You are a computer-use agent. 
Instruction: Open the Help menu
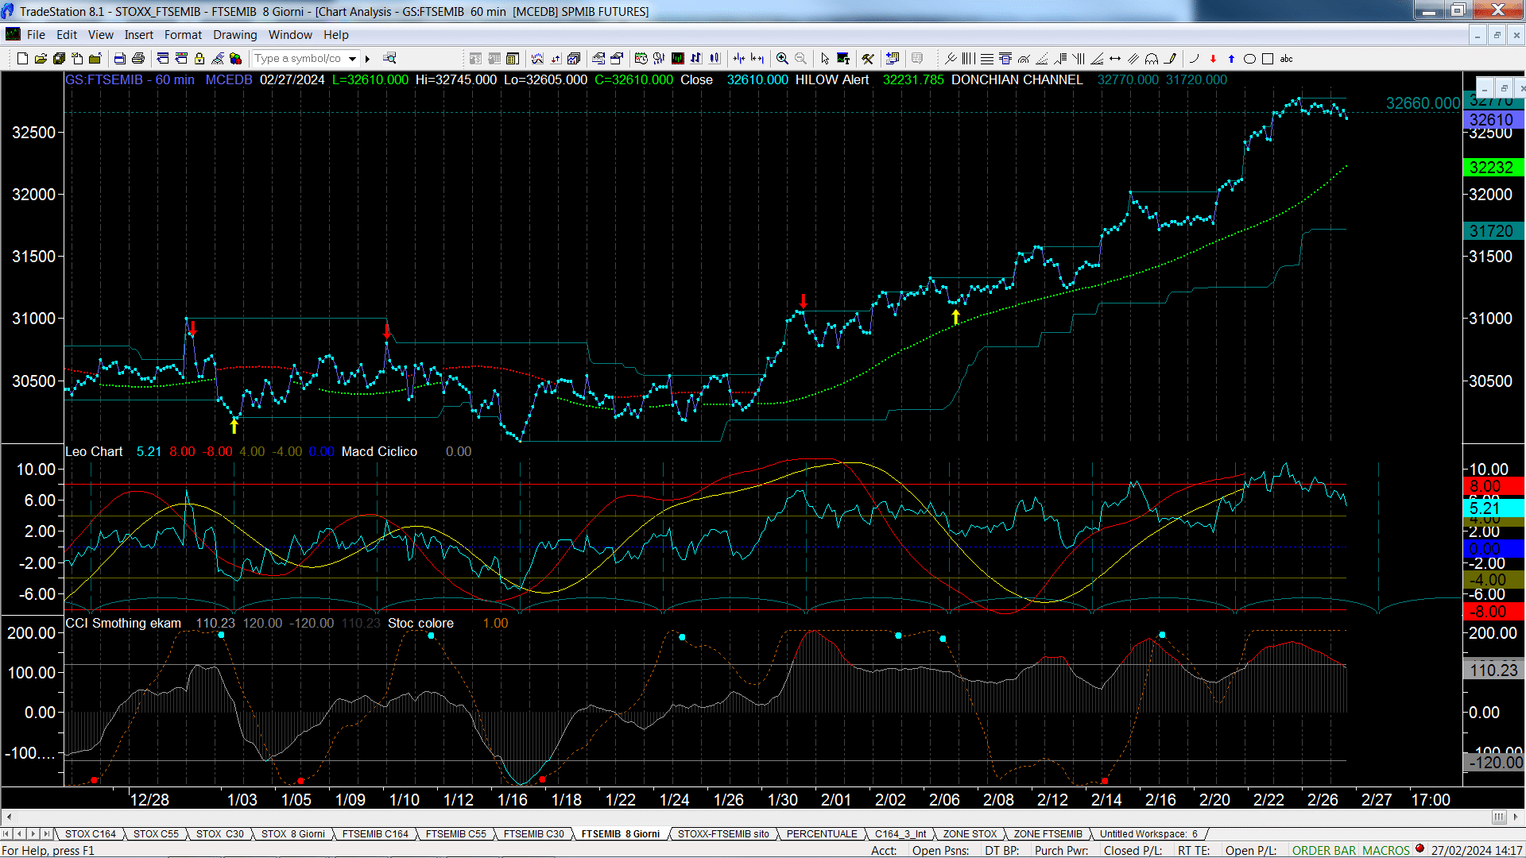336,35
